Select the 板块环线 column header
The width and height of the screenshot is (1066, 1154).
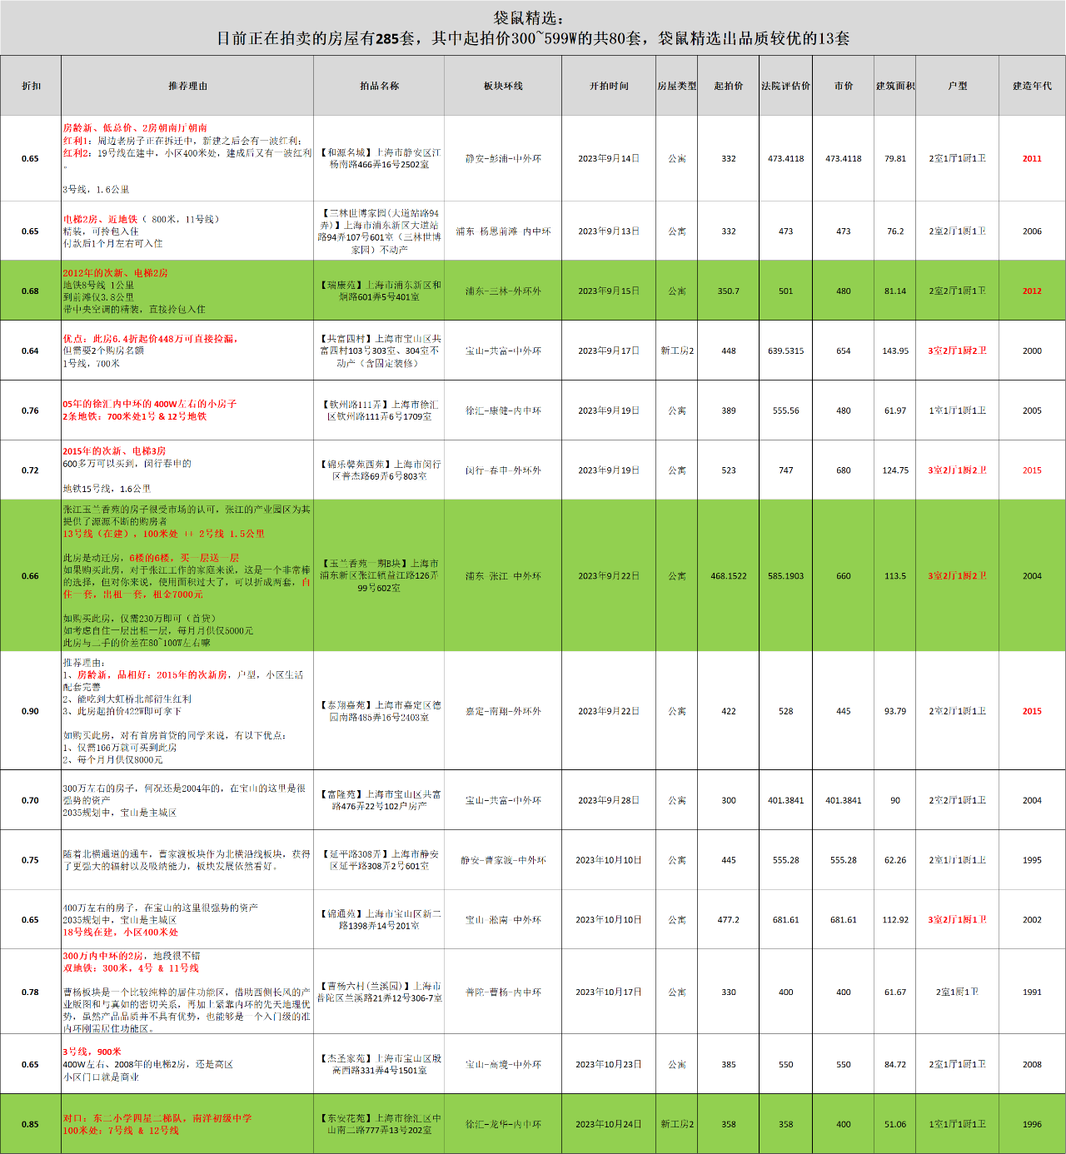coord(503,86)
